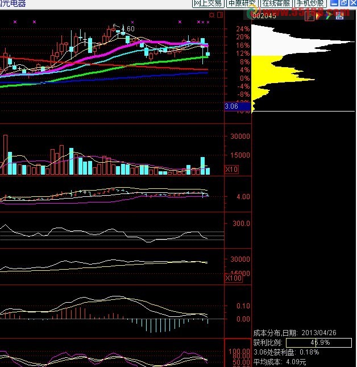
Task: Click the 4.60 high price label
Action: 128,29
